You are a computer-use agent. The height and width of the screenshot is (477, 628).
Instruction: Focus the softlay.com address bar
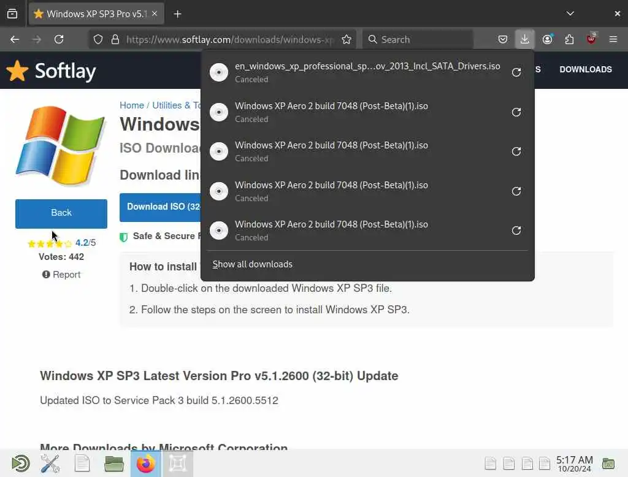(230, 39)
